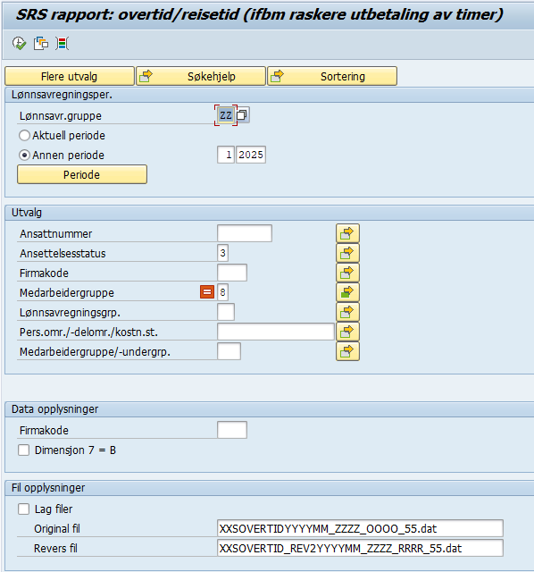Tick the Lag filer checkbox
534x572 pixels.
pyautogui.click(x=24, y=509)
